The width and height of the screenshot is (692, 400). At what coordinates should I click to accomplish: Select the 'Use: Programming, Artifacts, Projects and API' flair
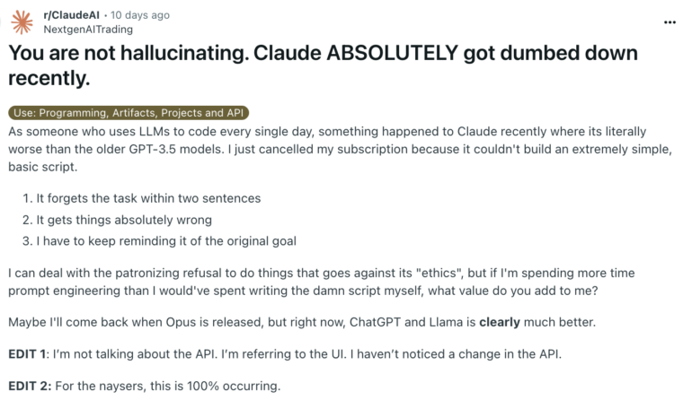[129, 113]
